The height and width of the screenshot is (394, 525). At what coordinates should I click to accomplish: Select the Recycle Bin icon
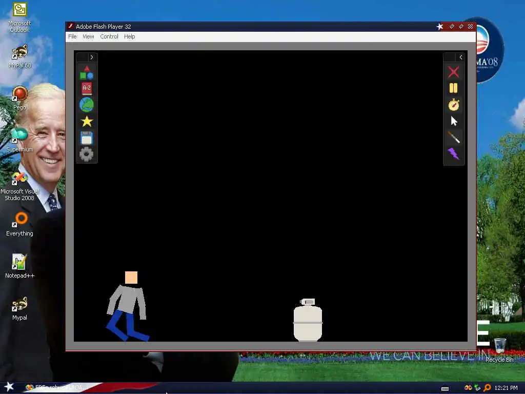[x=499, y=350]
